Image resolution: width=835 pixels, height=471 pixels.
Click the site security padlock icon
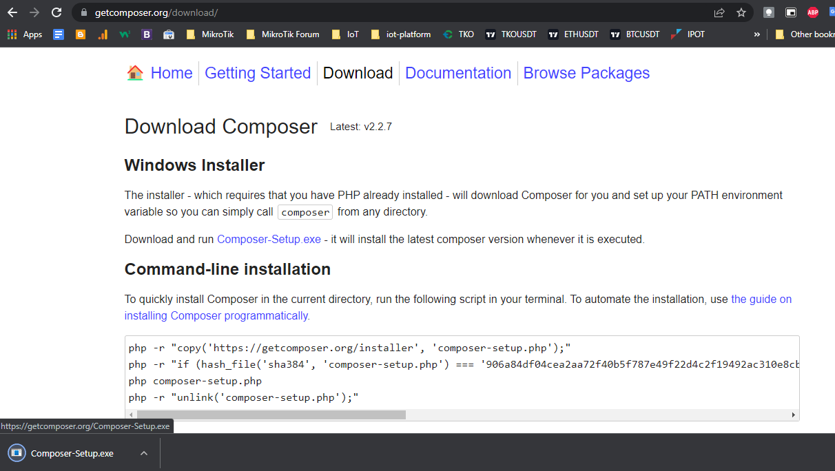(x=83, y=12)
